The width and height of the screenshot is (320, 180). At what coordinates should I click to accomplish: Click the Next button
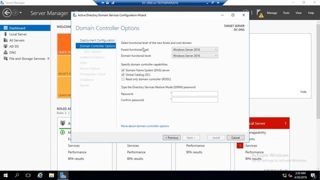click(191, 138)
